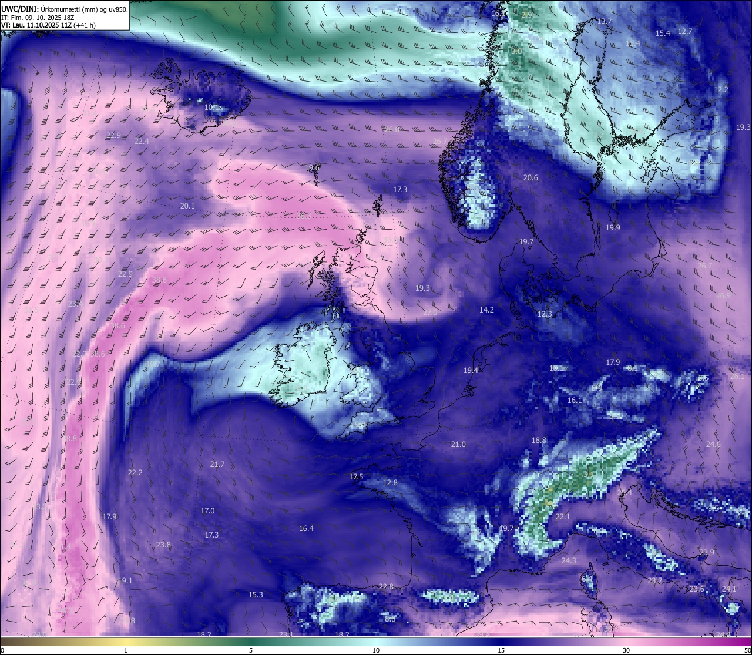Click the 18.8 map value
Screen dimensions: 752x655
(539, 440)
